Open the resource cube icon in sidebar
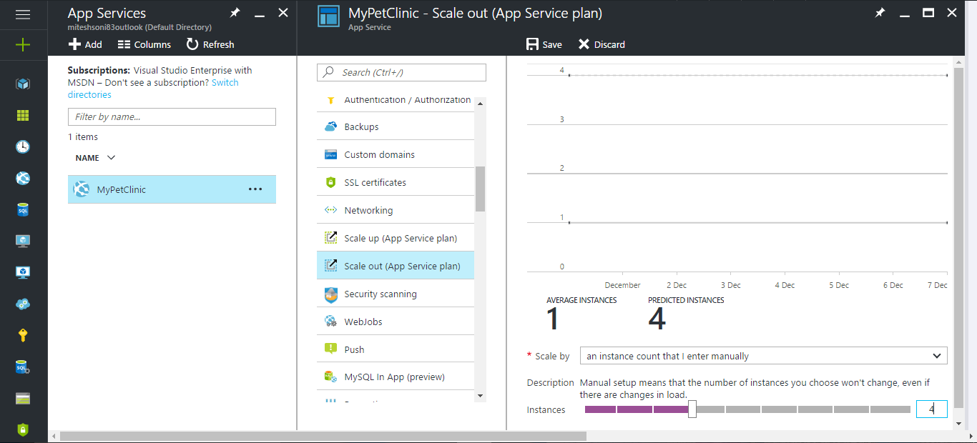The image size is (977, 443). pyautogui.click(x=23, y=84)
